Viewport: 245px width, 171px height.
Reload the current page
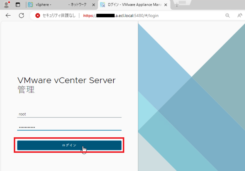coord(21,16)
